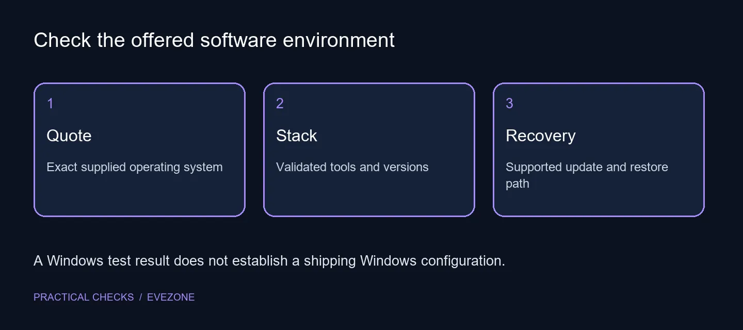743x330 pixels.
Task: Select the Recovery card title
Action: [541, 136]
